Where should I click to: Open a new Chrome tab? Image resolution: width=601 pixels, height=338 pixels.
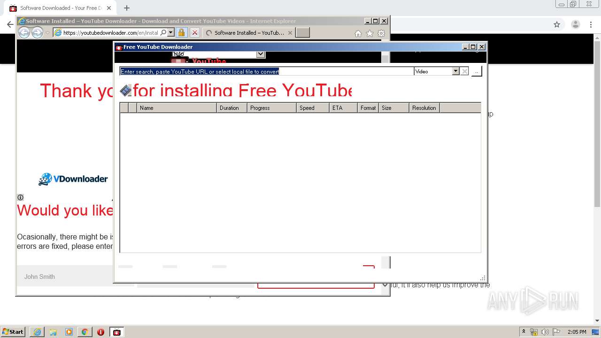tap(127, 8)
